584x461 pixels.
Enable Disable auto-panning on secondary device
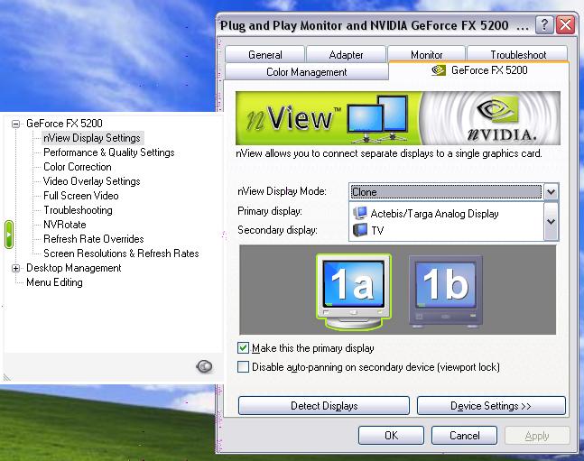[243, 367]
